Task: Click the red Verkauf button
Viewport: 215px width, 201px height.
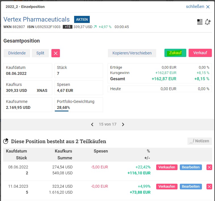Action: click(200, 53)
